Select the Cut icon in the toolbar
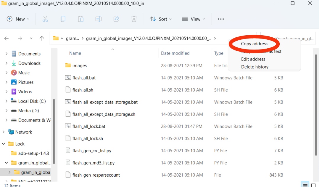 [x=45, y=19]
